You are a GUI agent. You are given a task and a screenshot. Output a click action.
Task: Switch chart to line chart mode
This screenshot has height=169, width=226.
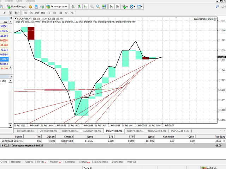coord(85,7)
